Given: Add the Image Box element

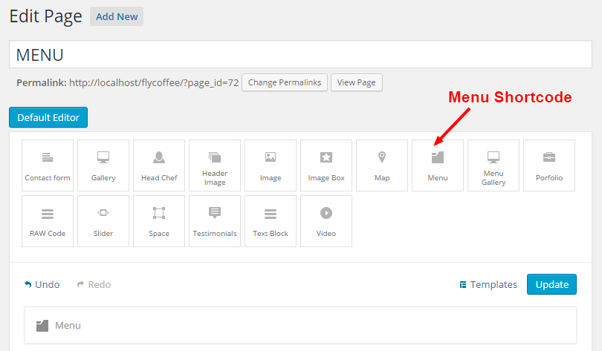Looking at the screenshot, I should (x=326, y=165).
